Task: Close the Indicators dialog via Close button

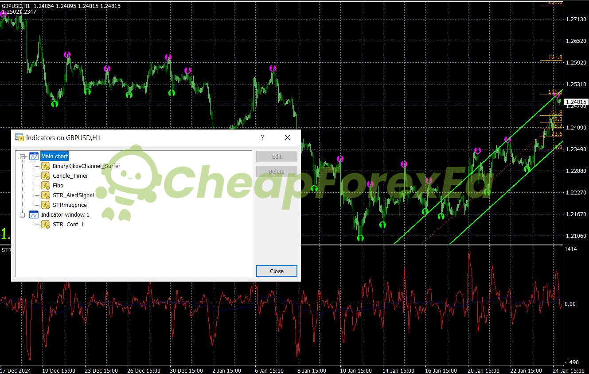Action: 277,271
